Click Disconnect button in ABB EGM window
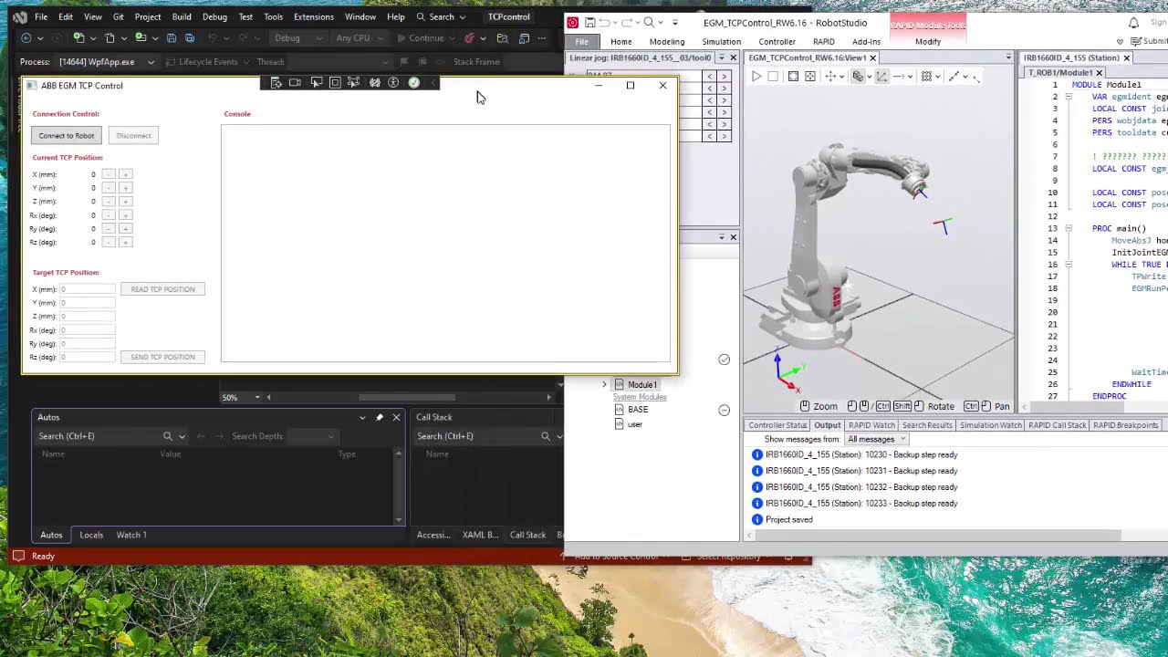This screenshot has width=1168, height=657. coord(133,135)
